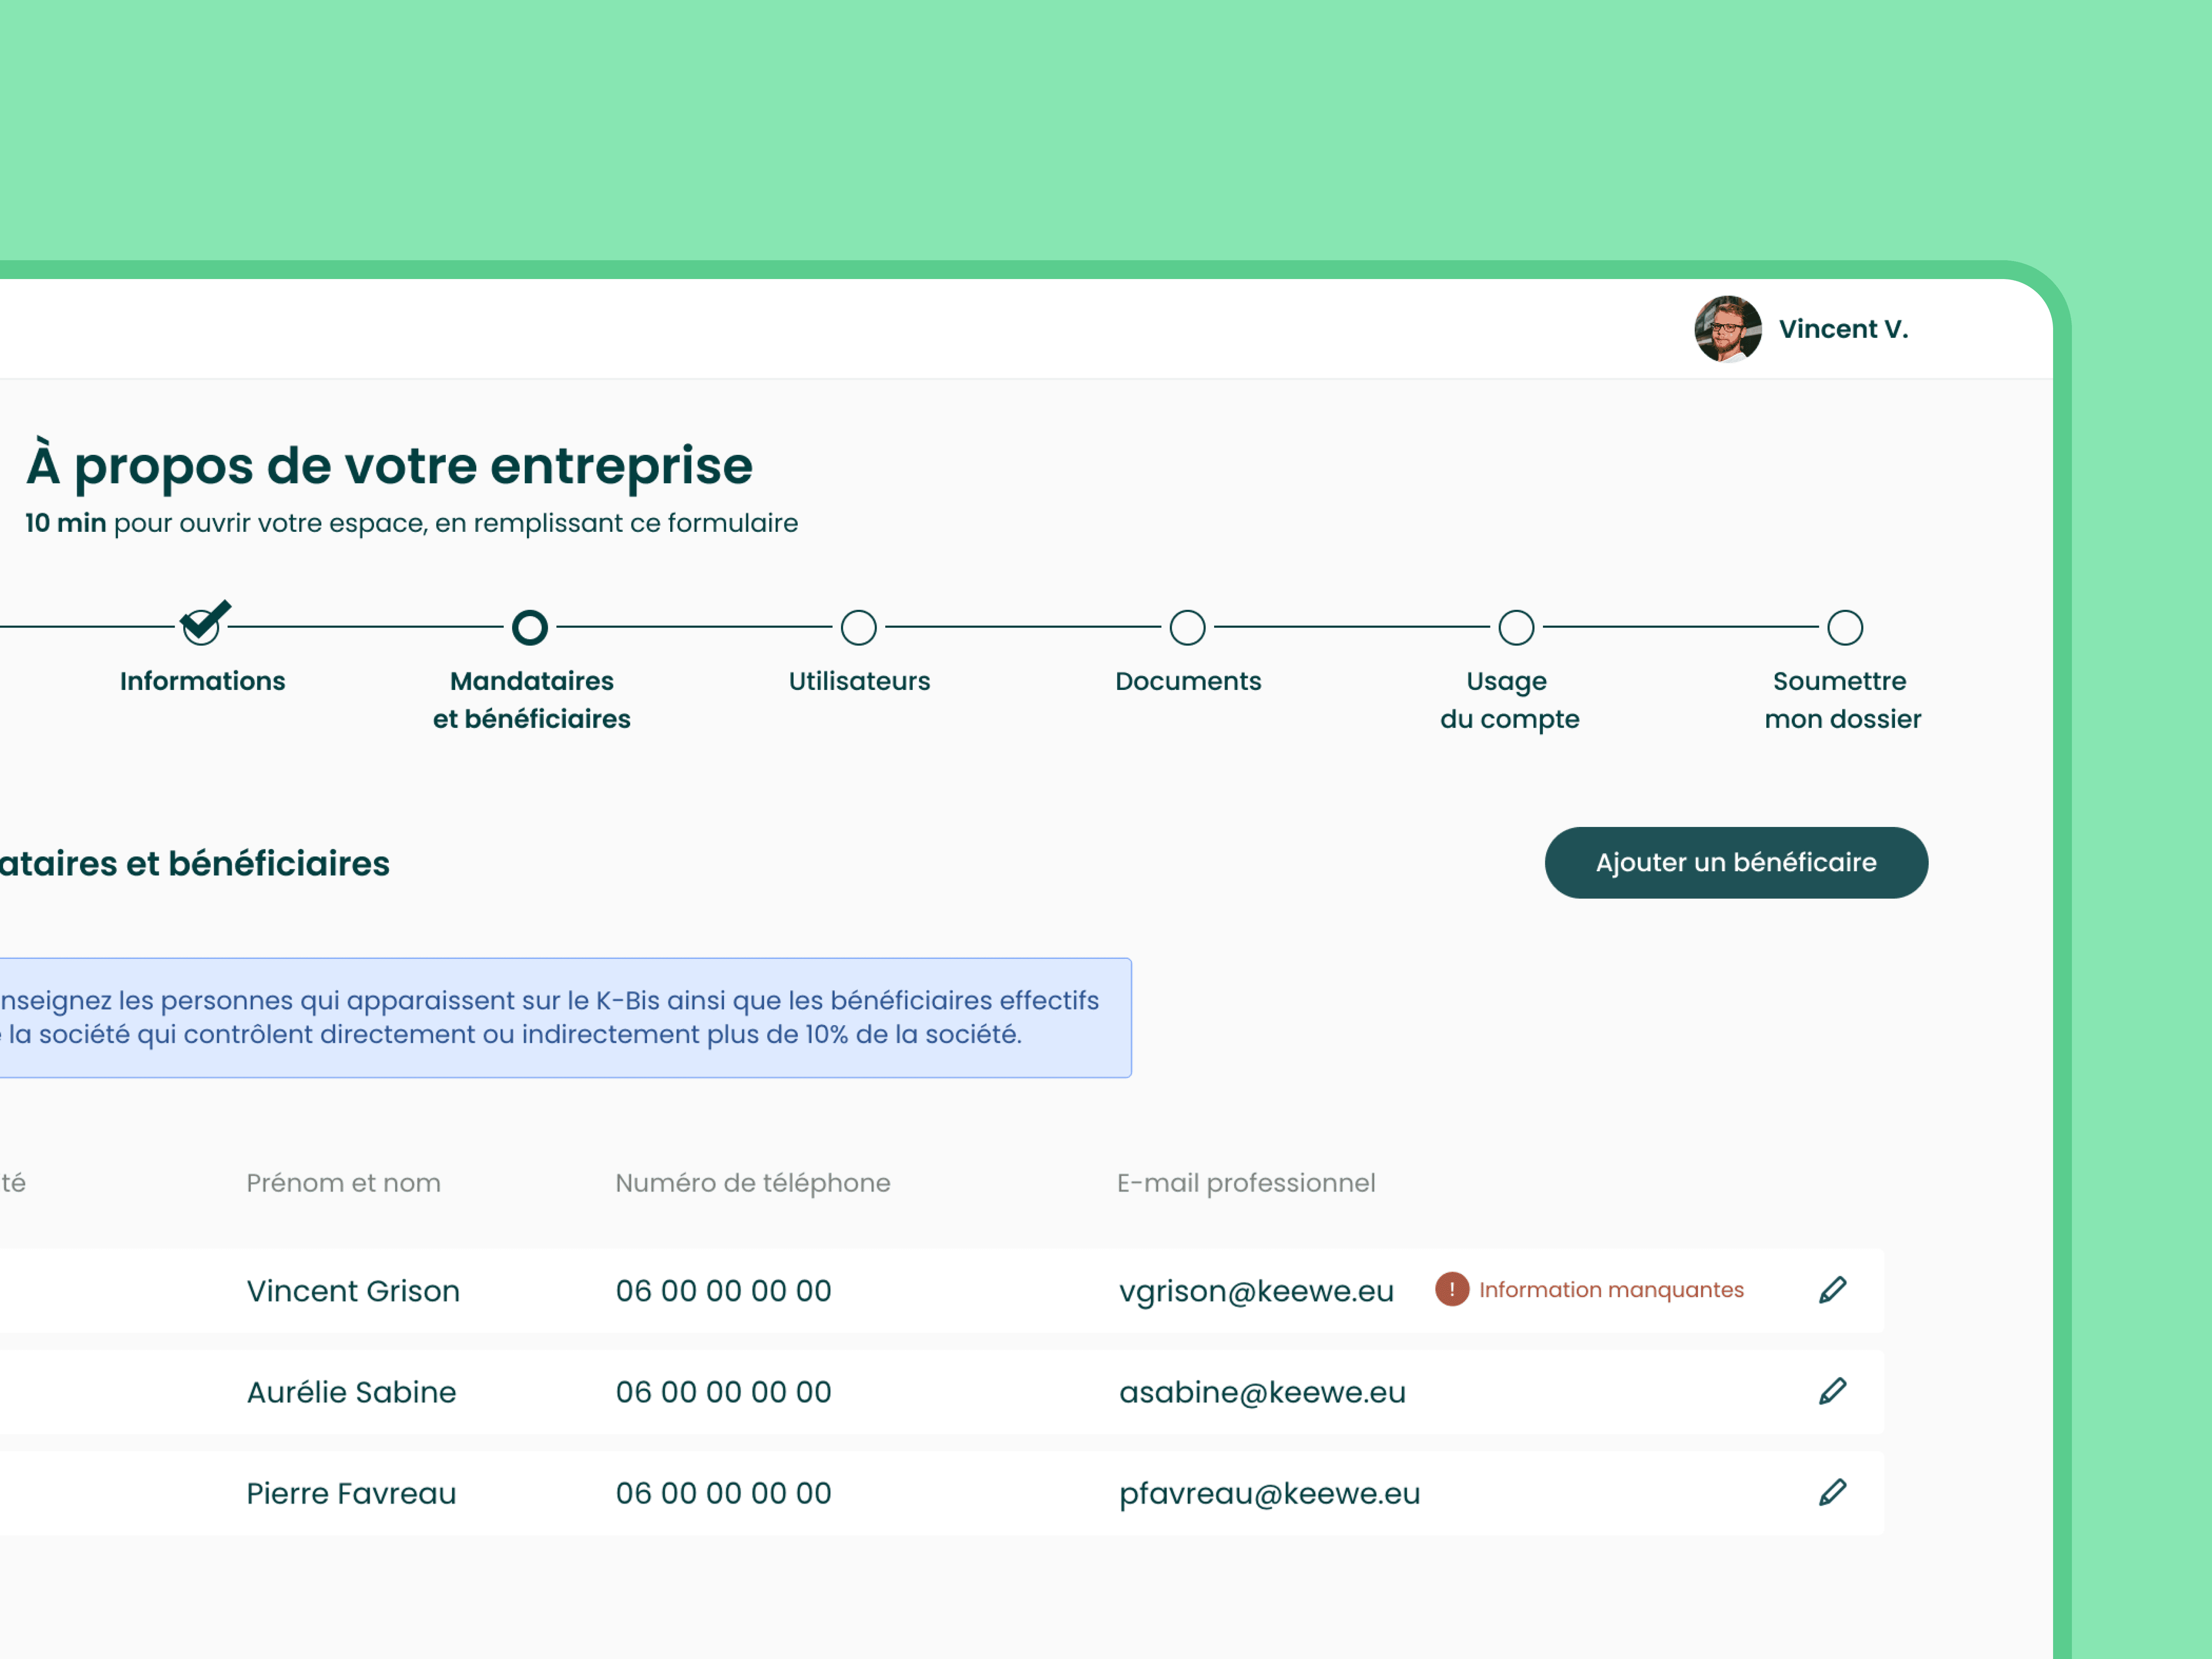Screen dimensions: 2212x1659
Task: Open the Vincent V. user name menu
Action: [x=1843, y=329]
